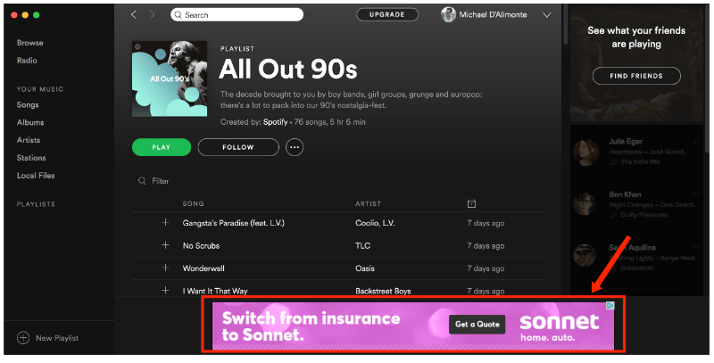Image resolution: width=714 pixels, height=363 pixels.
Task: Click the AdChoices icon on the banner
Action: pos(610,306)
